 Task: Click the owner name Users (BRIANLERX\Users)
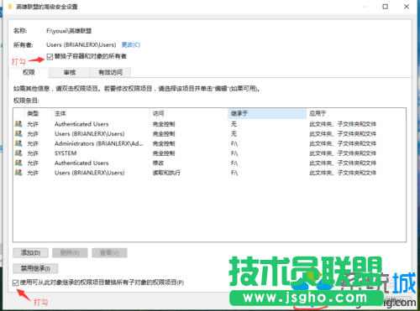click(x=81, y=44)
